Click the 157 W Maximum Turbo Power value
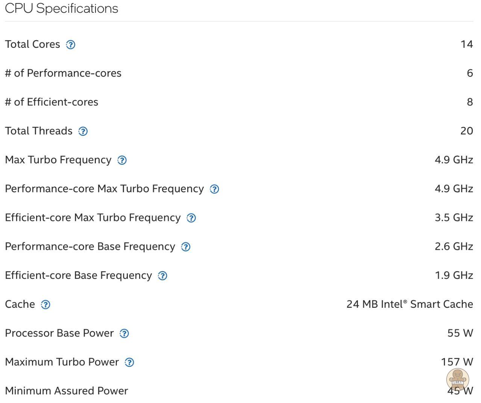The width and height of the screenshot is (481, 403). pyautogui.click(x=457, y=362)
